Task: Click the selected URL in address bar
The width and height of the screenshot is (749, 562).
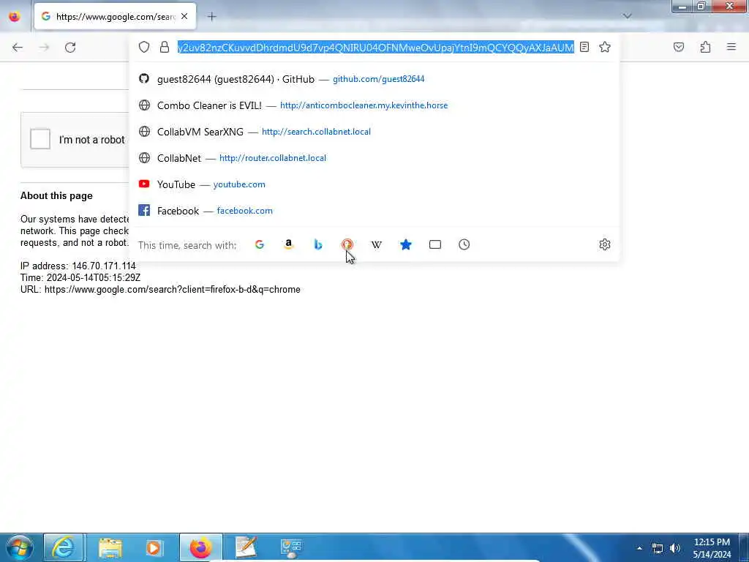Action: pyautogui.click(x=375, y=47)
